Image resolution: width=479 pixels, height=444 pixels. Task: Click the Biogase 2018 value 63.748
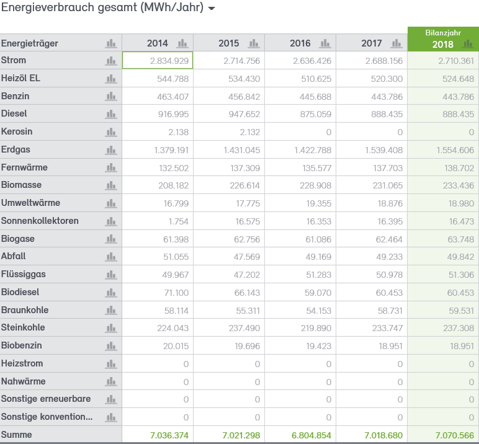coord(460,239)
